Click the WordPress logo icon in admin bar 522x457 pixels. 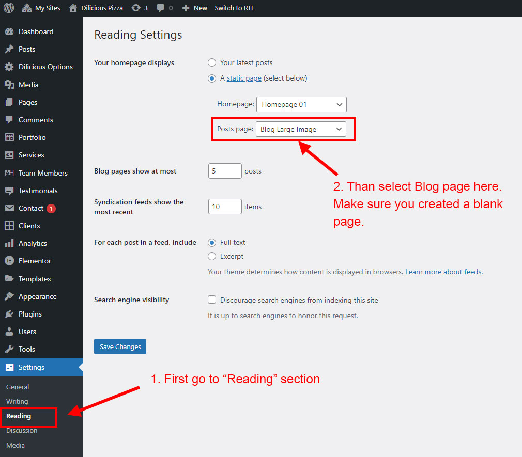coord(9,8)
